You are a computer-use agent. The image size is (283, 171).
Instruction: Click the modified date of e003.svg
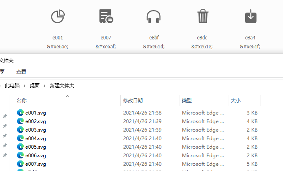click(142, 130)
